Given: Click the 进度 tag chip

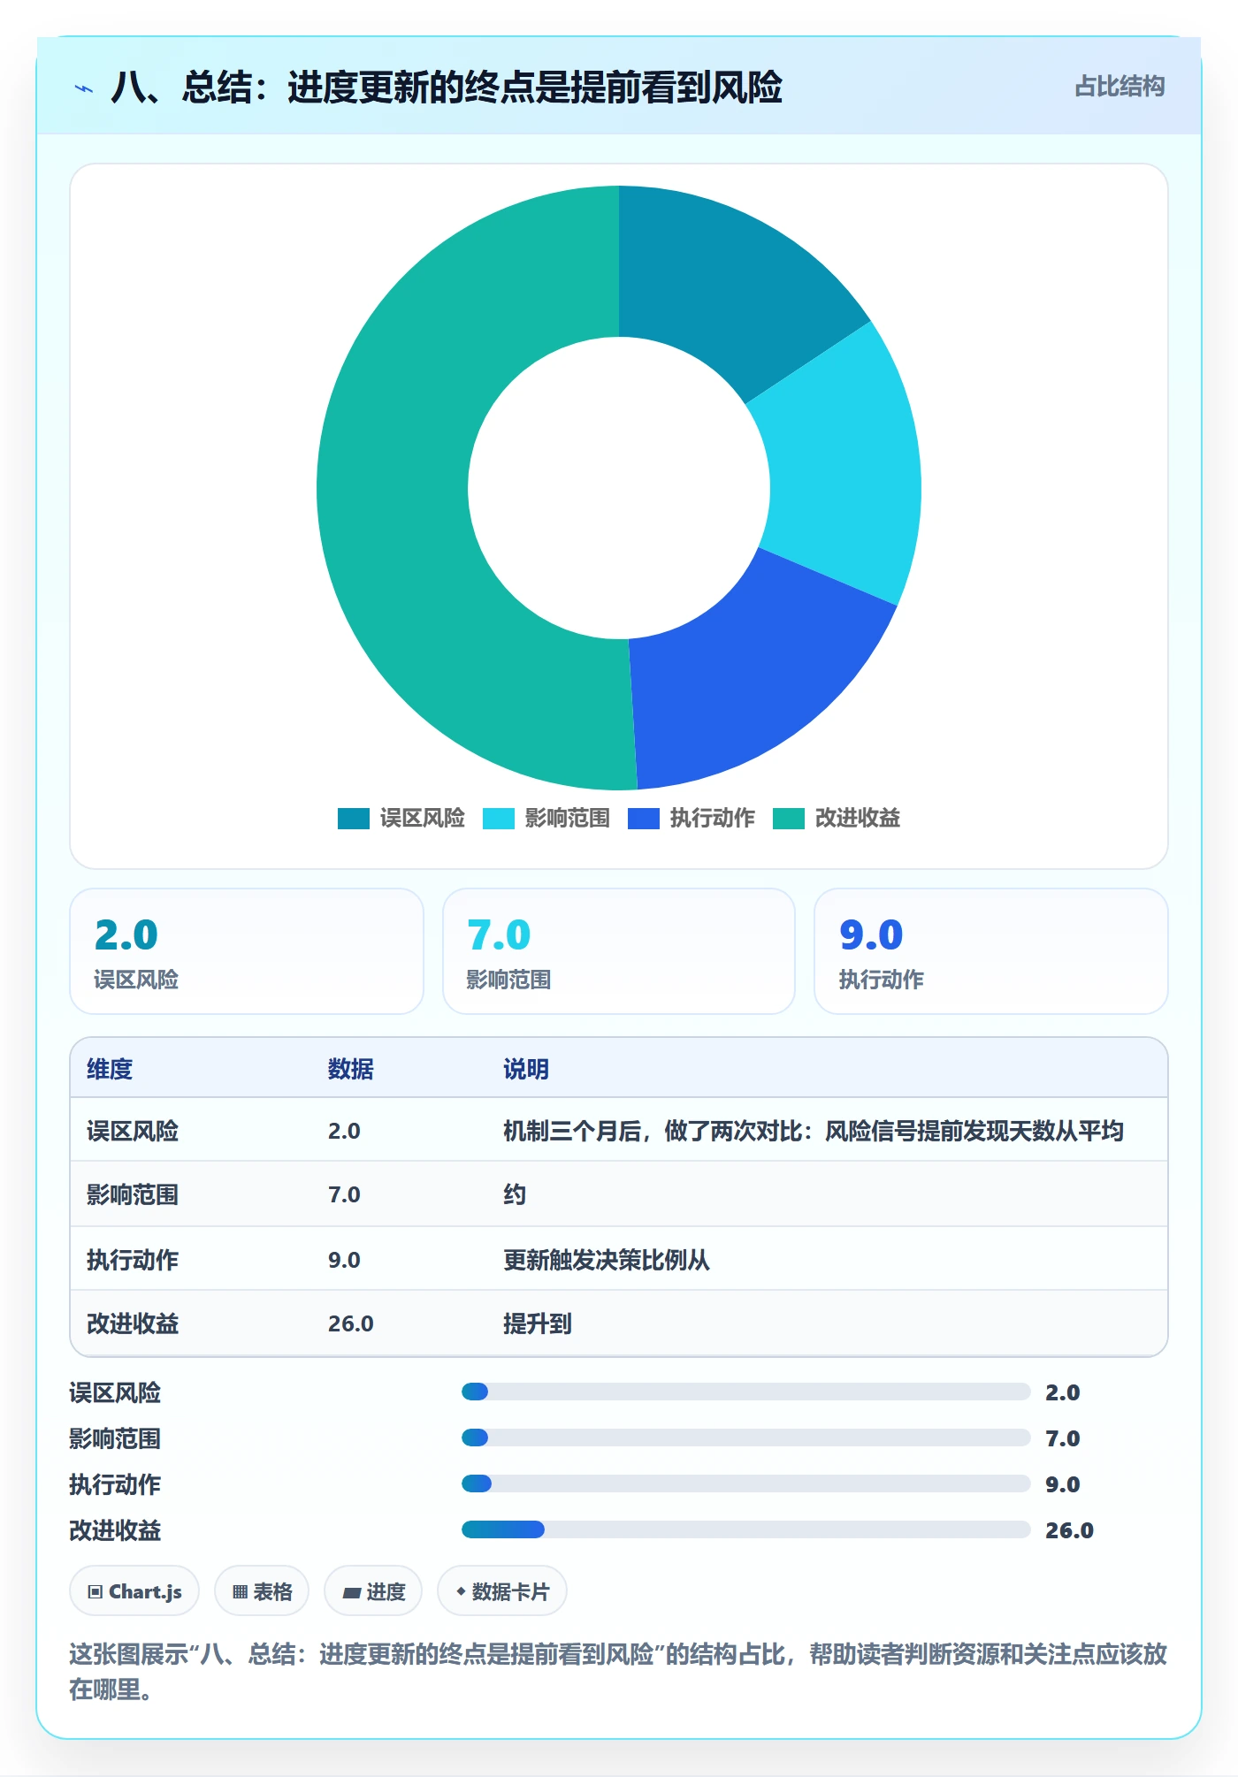Looking at the screenshot, I should pos(373,1591).
